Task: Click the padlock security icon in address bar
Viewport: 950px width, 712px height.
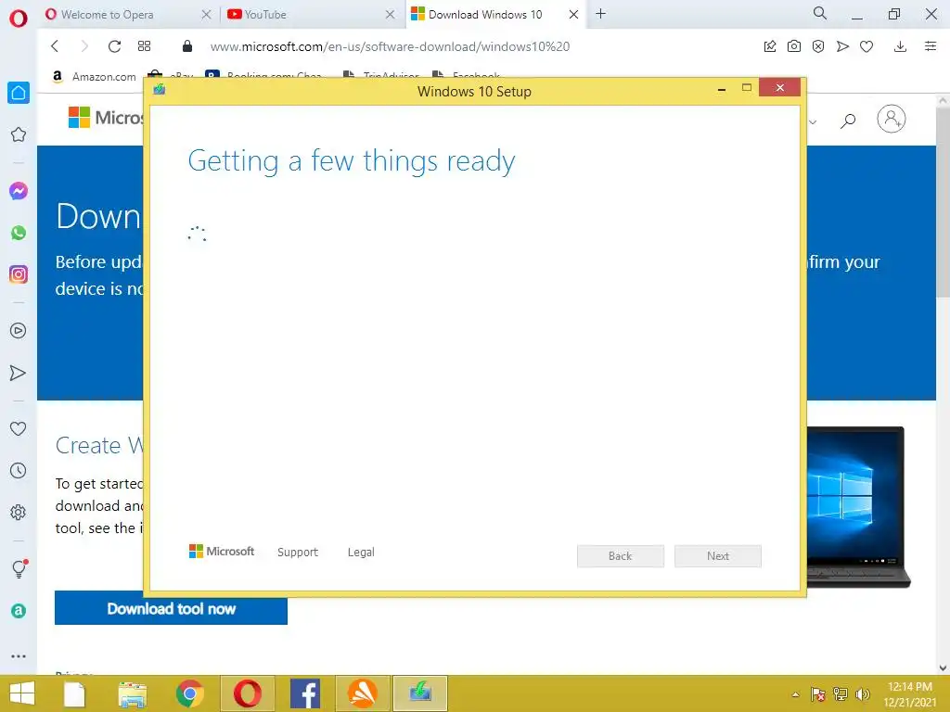Action: 187,46
